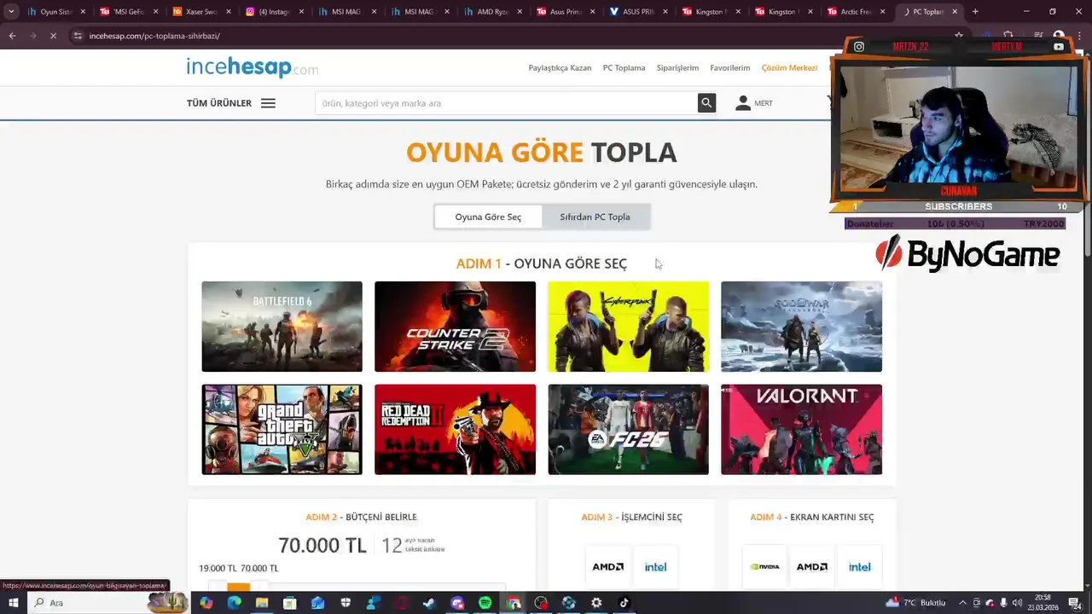Open the taskbar weather widget 7°C Bulutlu
The width and height of the screenshot is (1092, 614).
pyautogui.click(x=915, y=603)
